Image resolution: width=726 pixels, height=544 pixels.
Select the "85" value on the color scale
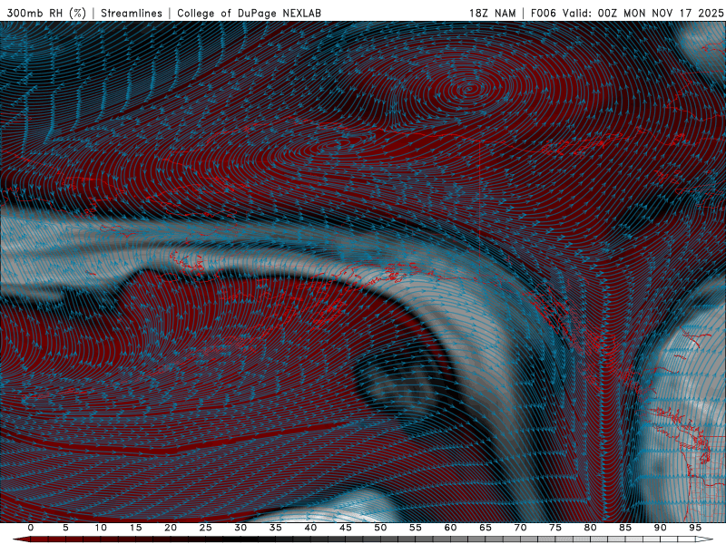click(x=625, y=528)
